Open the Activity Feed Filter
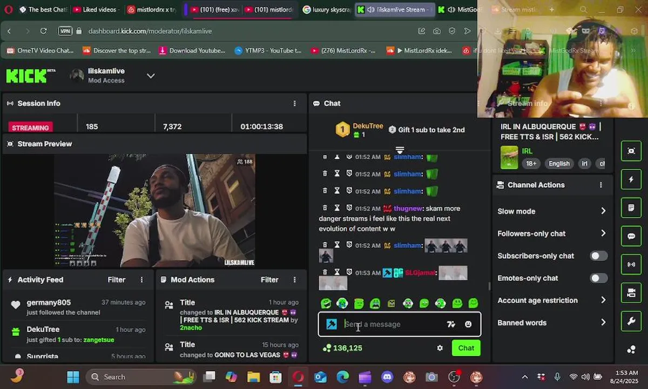 coord(116,280)
